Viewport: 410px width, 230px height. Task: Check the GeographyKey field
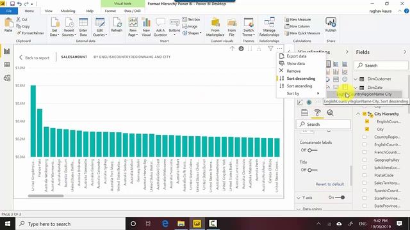pos(365,160)
